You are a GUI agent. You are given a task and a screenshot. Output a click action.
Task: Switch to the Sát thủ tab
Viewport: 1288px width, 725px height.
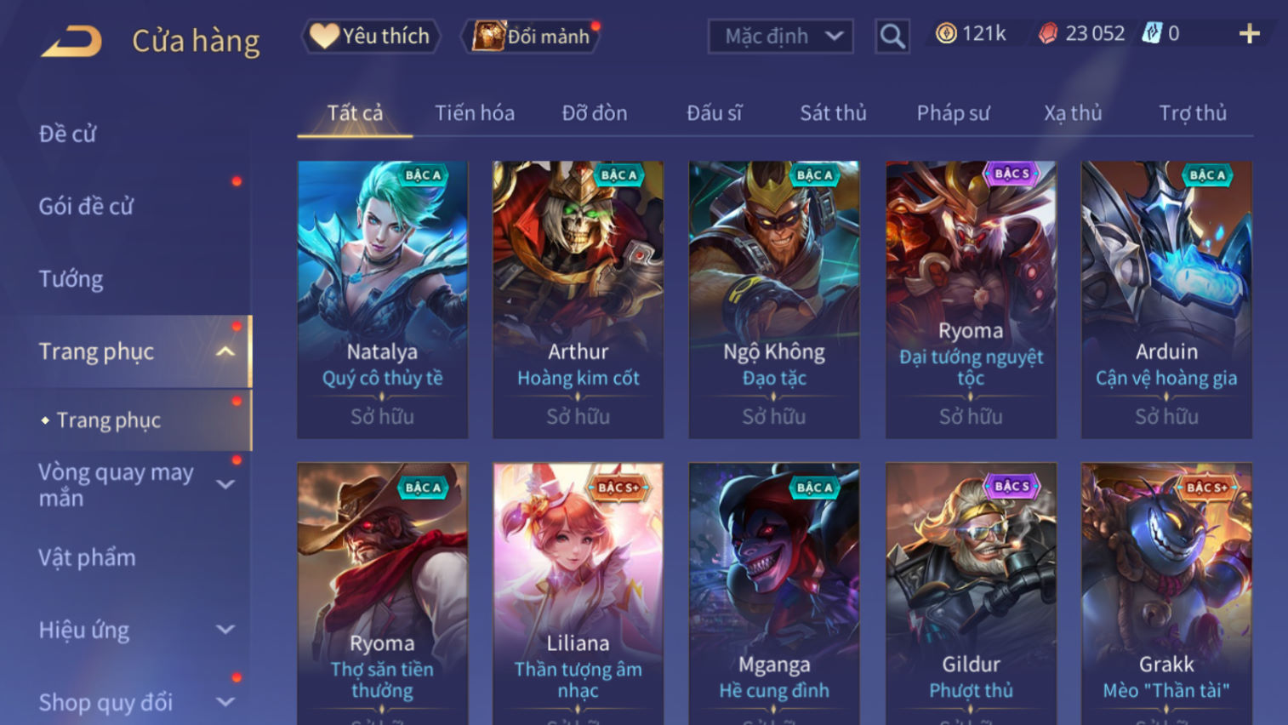click(833, 112)
